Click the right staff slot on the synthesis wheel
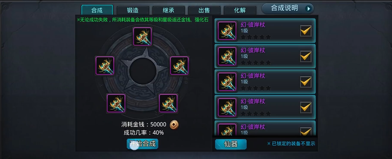The image size is (392, 159). (x=179, y=66)
